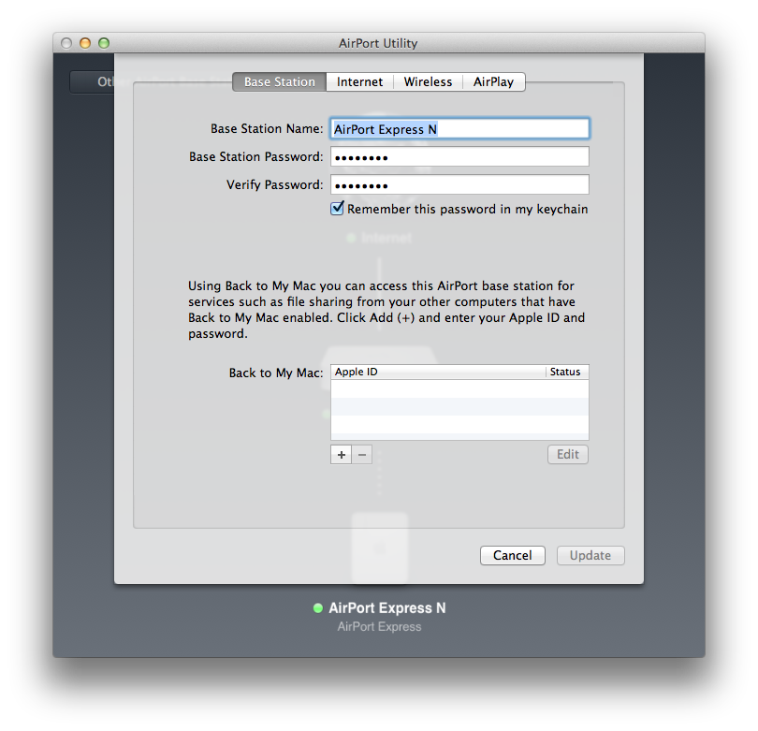Remove Apple ID with minus button

[x=362, y=455]
